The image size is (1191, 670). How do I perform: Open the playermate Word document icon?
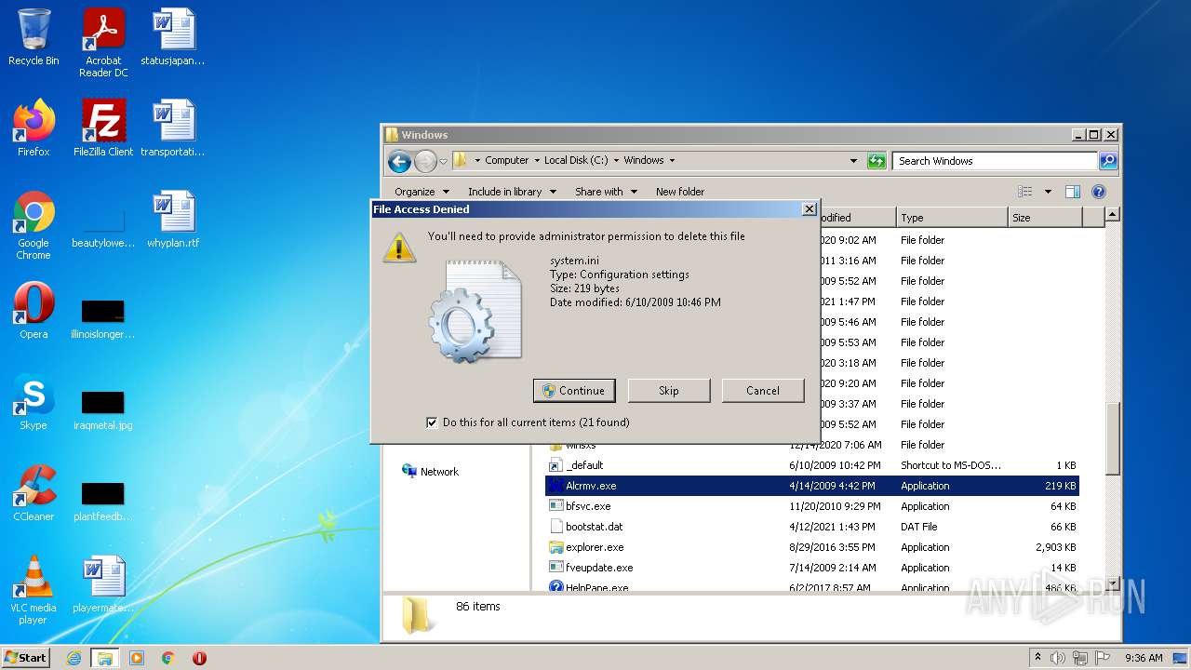103,583
